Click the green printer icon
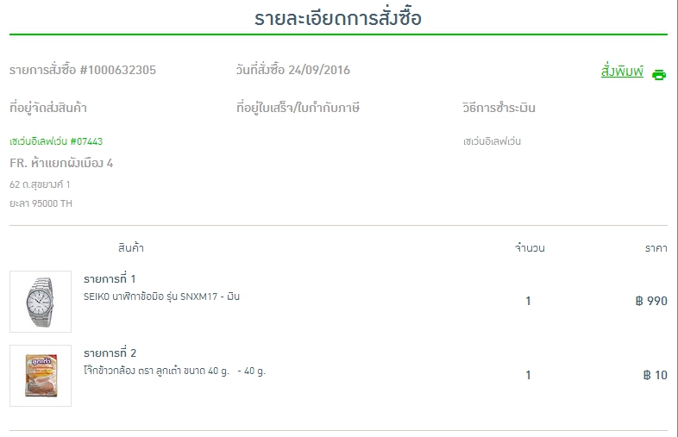The width and height of the screenshot is (678, 437). point(659,75)
